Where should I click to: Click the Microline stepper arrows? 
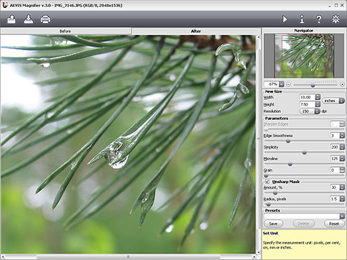342,158
